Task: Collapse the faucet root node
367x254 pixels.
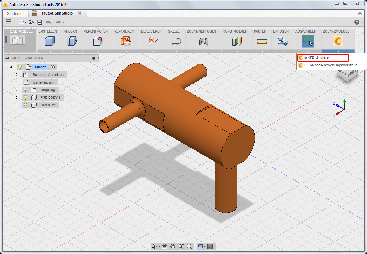Action: [x=11, y=67]
